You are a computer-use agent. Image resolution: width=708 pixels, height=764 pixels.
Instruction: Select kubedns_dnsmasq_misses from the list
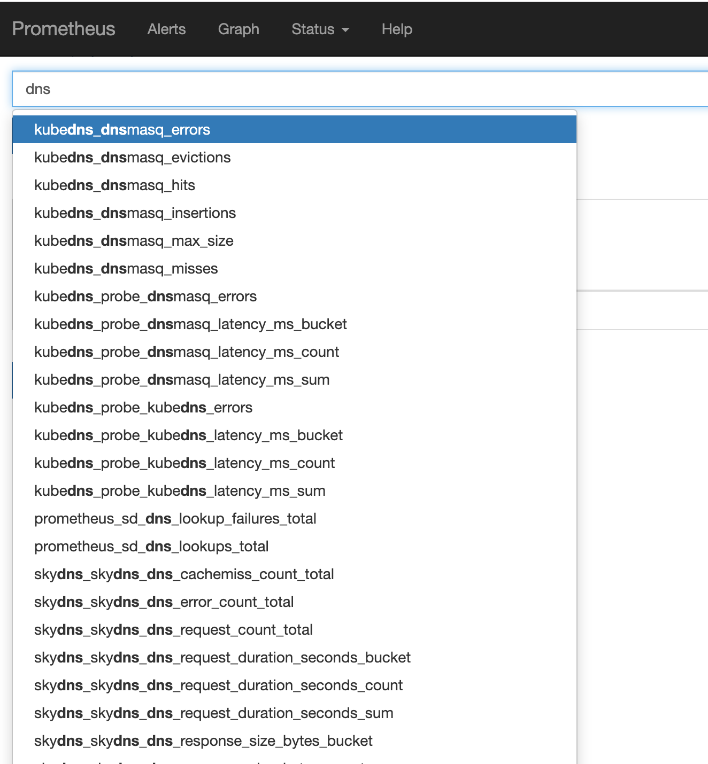[295, 268]
